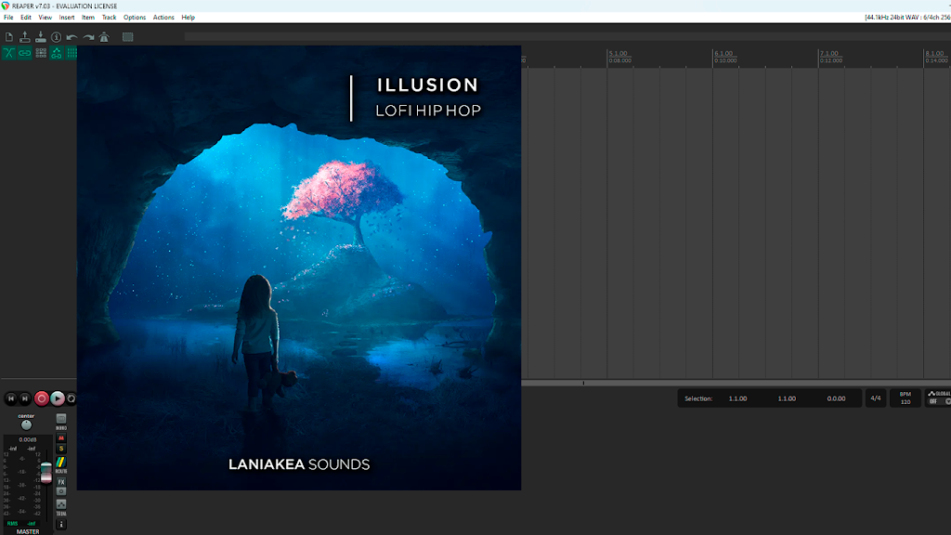Click the 6.1.00 marker on the timeline ruler
The width and height of the screenshot is (951, 535).
click(x=724, y=53)
